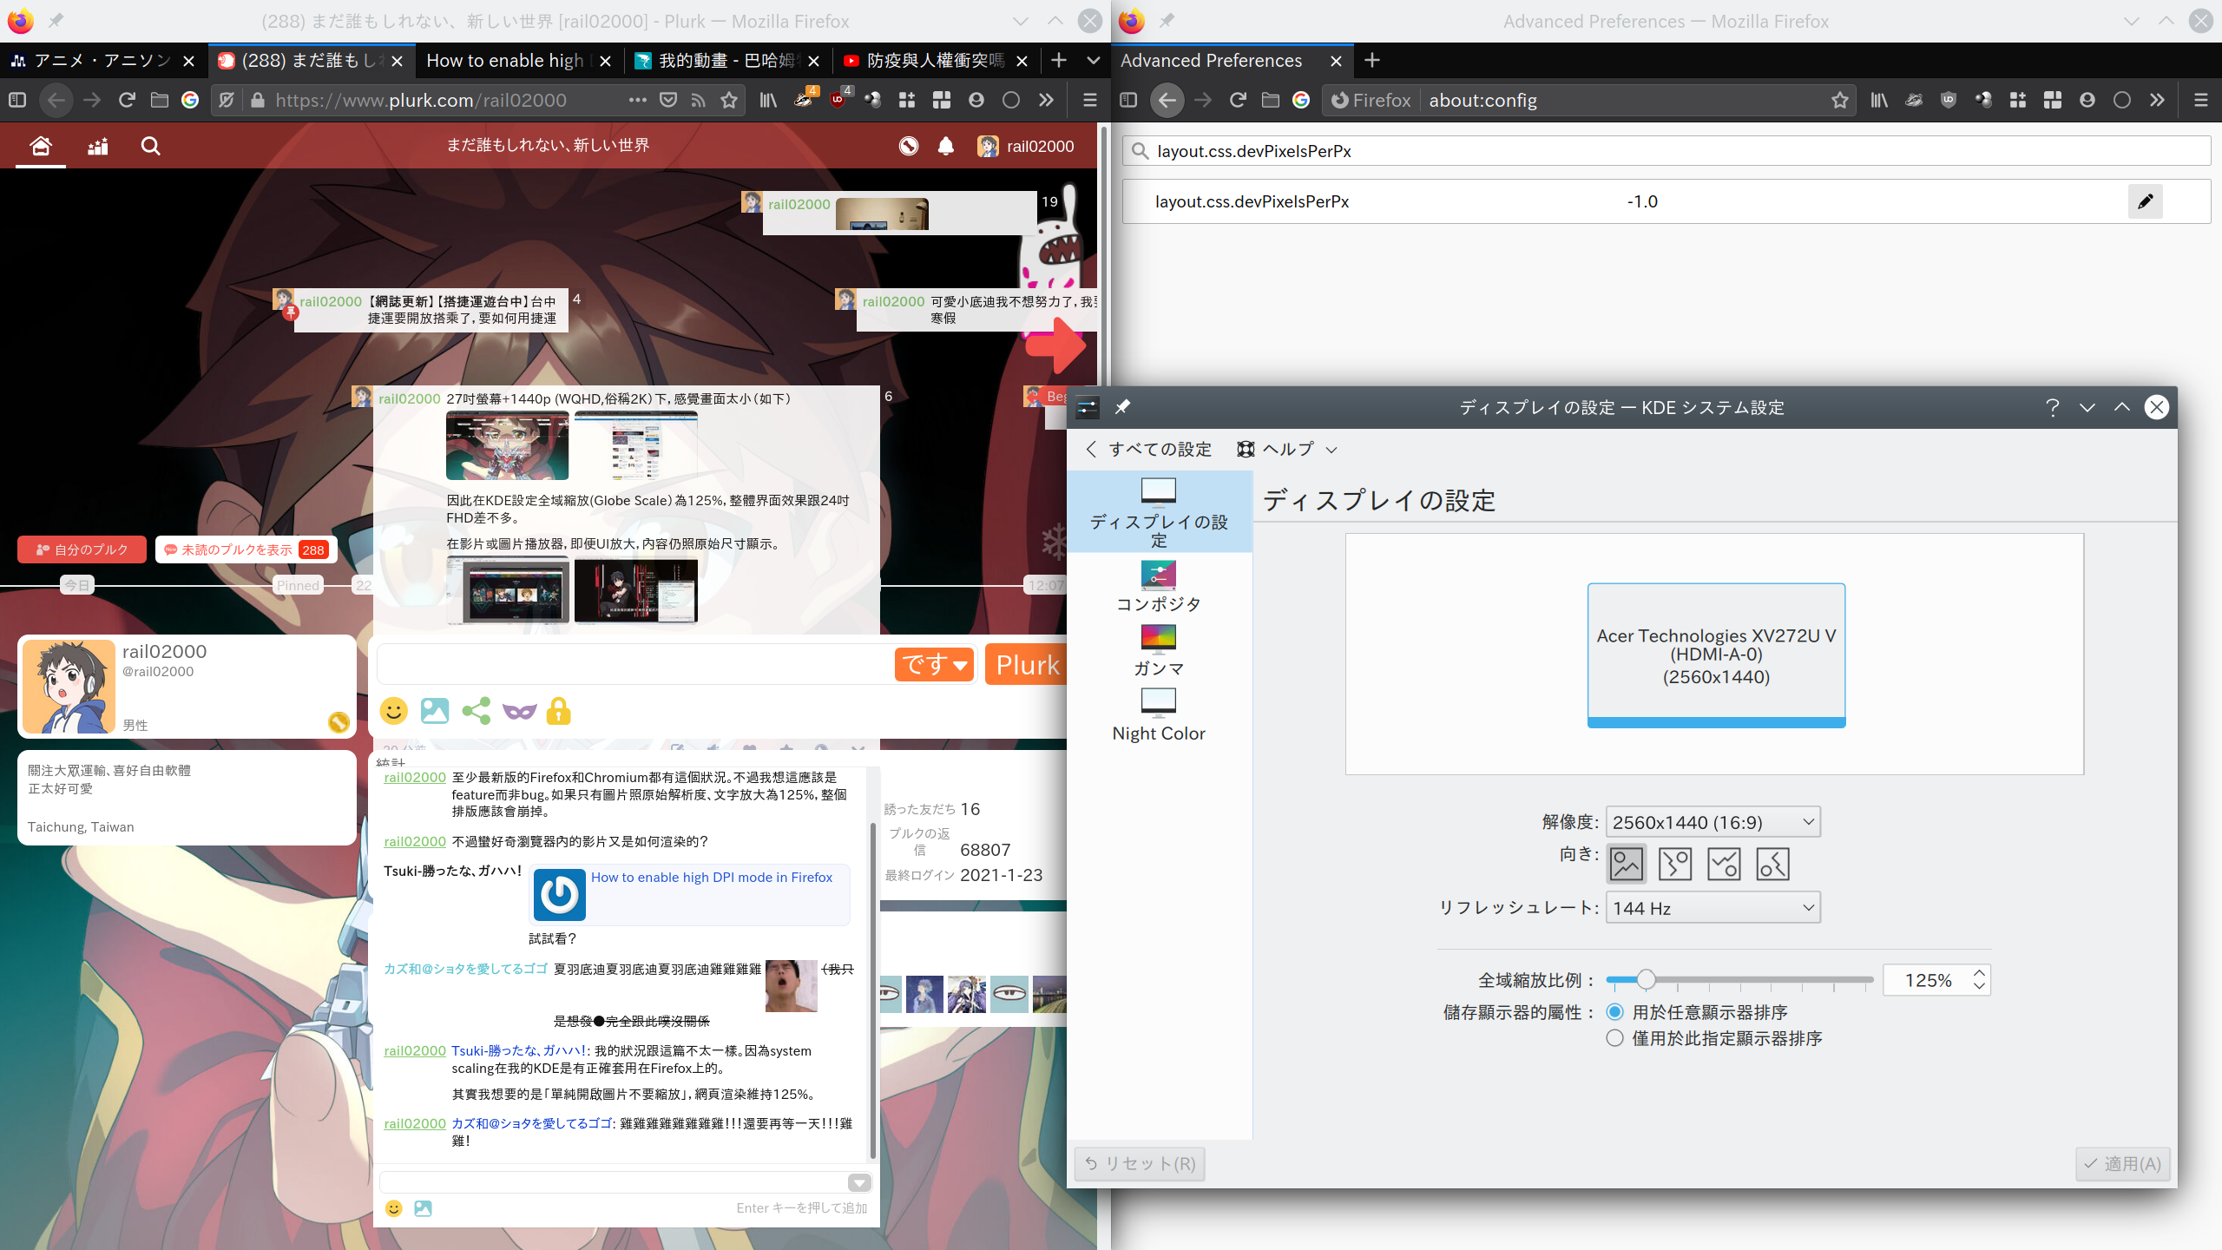Open left Firefox hamburger menu
The width and height of the screenshot is (2222, 1250).
[x=1090, y=100]
